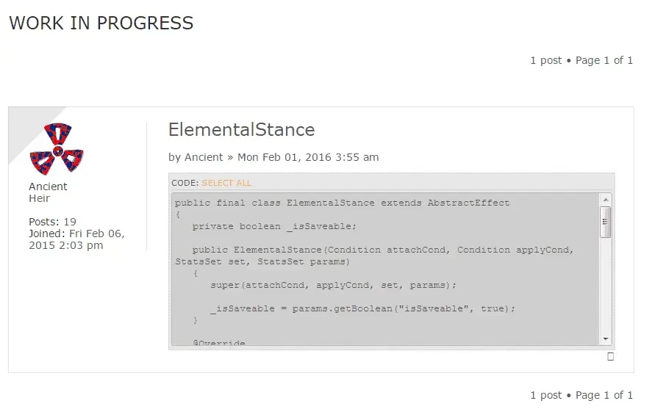Click the small square icon below the code box
The height and width of the screenshot is (409, 663).
point(610,357)
